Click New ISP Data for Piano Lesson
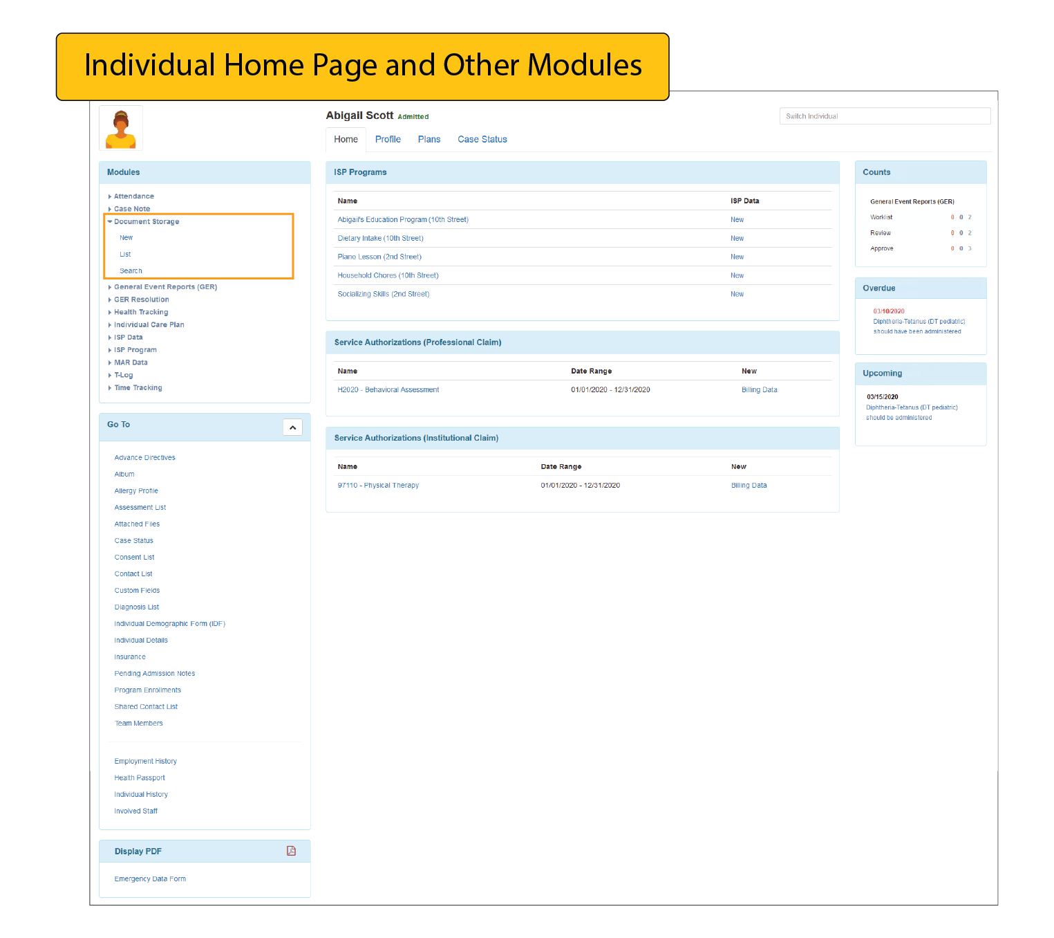The width and height of the screenshot is (1054, 938). click(737, 257)
